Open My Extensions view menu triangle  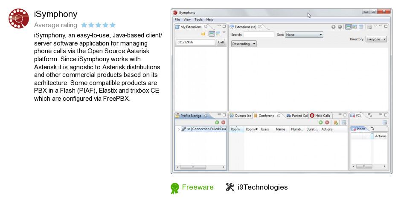224,33
